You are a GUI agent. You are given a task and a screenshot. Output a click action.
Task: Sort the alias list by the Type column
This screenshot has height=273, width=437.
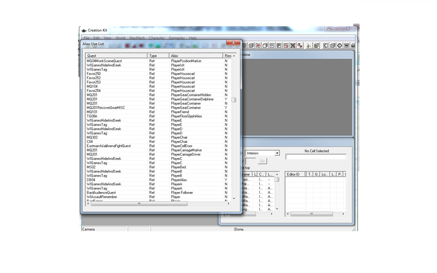click(158, 55)
